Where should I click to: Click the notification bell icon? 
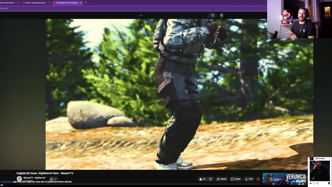pos(51,179)
